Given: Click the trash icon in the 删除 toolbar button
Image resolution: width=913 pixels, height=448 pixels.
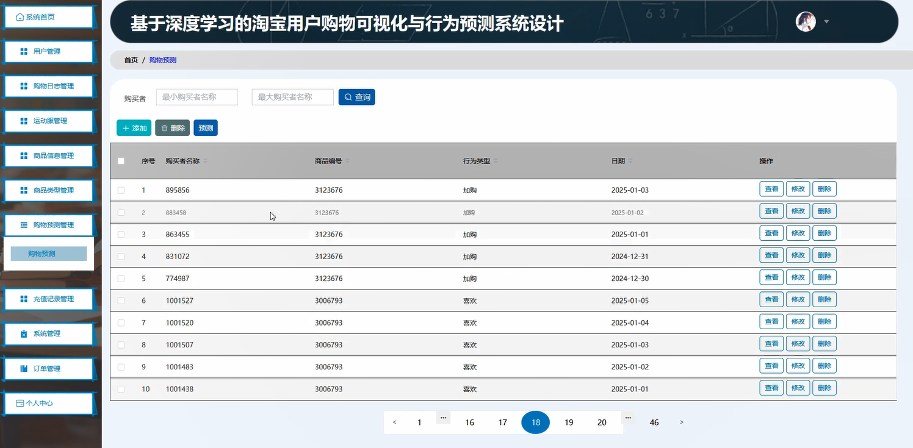Looking at the screenshot, I should tap(164, 129).
